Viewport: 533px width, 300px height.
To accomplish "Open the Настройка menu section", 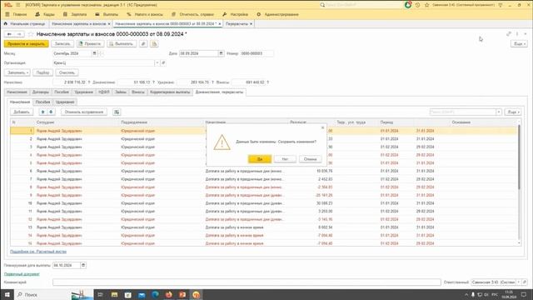I will pyautogui.click(x=235, y=14).
